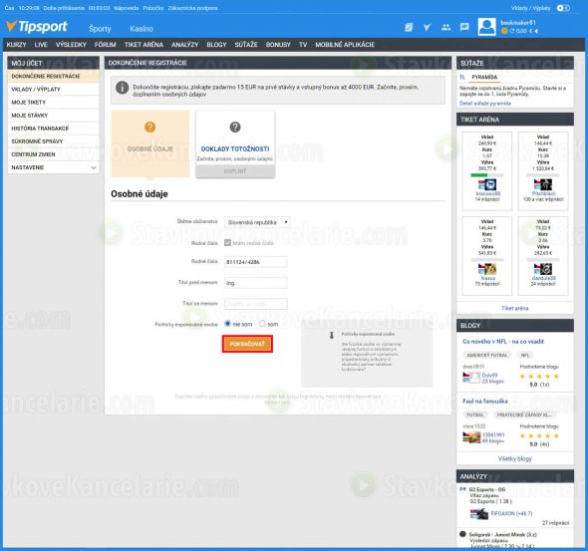Open the Všetky blogy link
This screenshot has height=551, width=588.
[515, 458]
